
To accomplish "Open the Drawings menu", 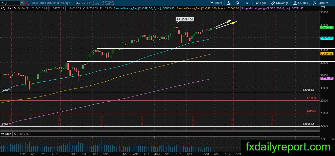I will (x=280, y=3).
